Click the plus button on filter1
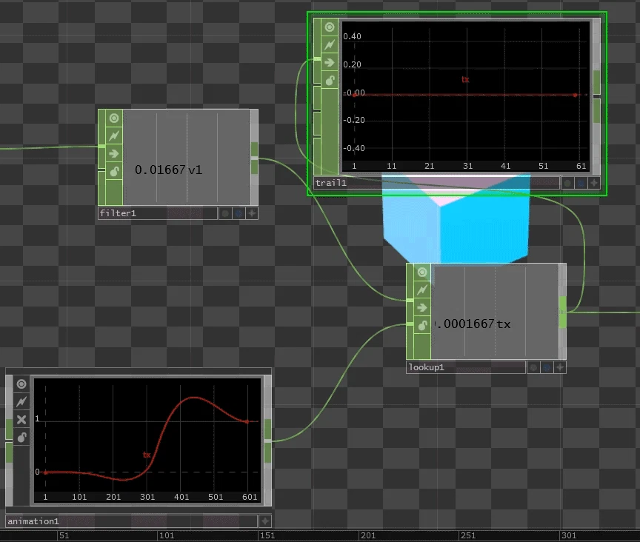640x542 pixels. [252, 213]
